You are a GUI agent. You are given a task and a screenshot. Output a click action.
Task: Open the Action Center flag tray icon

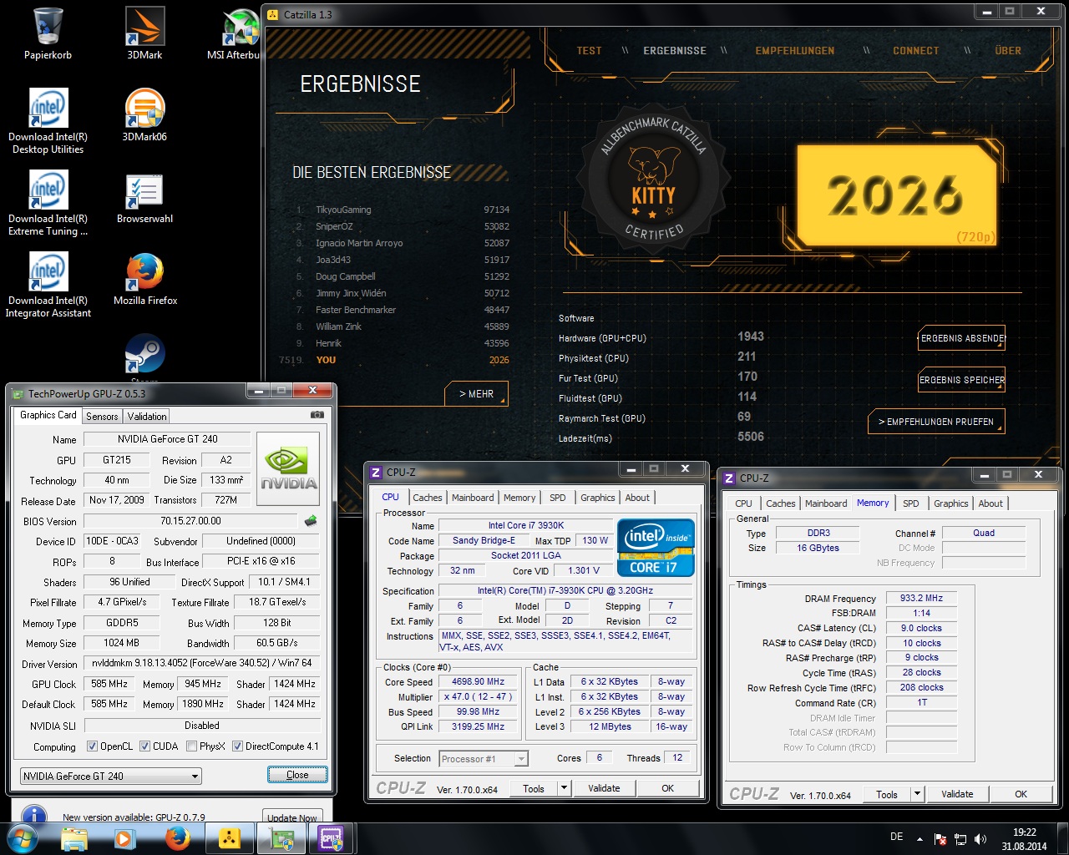click(940, 839)
